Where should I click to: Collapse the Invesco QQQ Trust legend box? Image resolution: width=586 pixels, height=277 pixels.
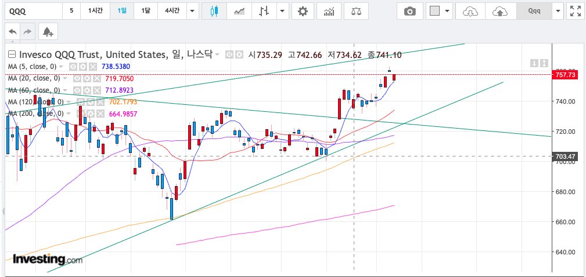coord(12,55)
